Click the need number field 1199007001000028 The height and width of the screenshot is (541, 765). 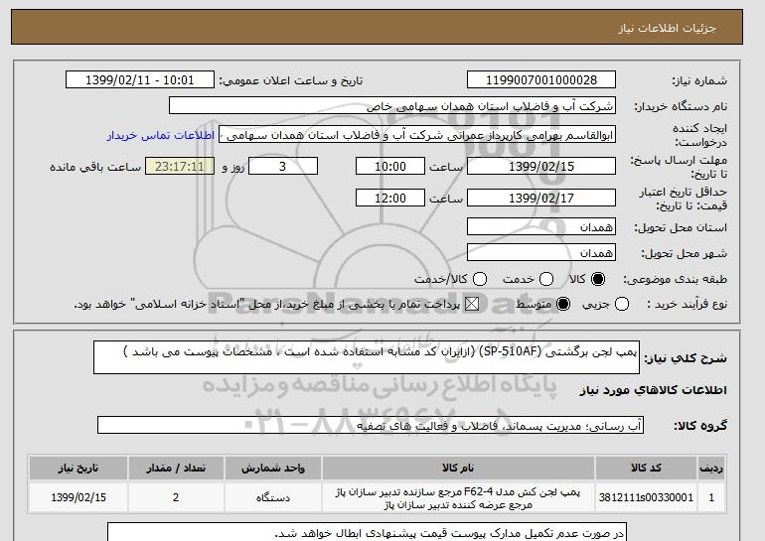(541, 80)
